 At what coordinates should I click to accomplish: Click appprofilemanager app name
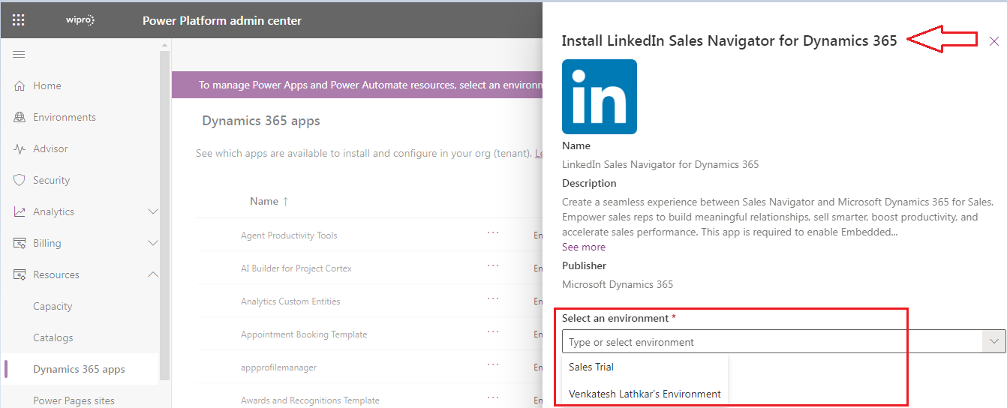tap(278, 367)
